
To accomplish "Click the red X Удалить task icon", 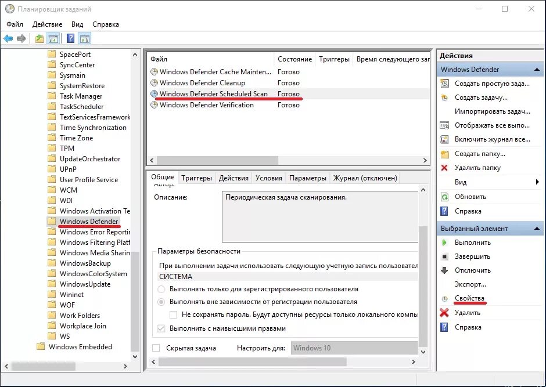I will 444,313.
